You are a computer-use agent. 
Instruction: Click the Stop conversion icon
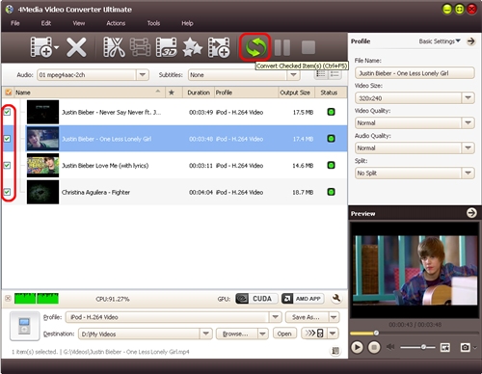click(x=308, y=47)
